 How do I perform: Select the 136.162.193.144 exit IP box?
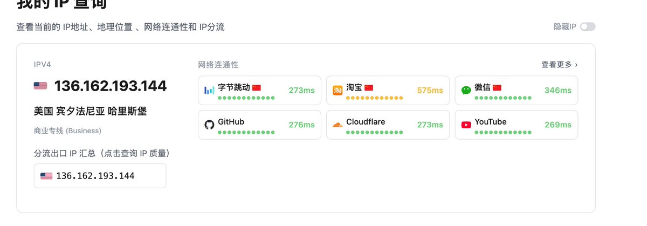(100, 176)
